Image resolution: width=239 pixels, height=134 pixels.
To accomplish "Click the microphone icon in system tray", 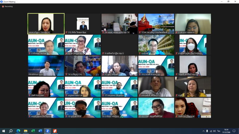I will point(207,131).
